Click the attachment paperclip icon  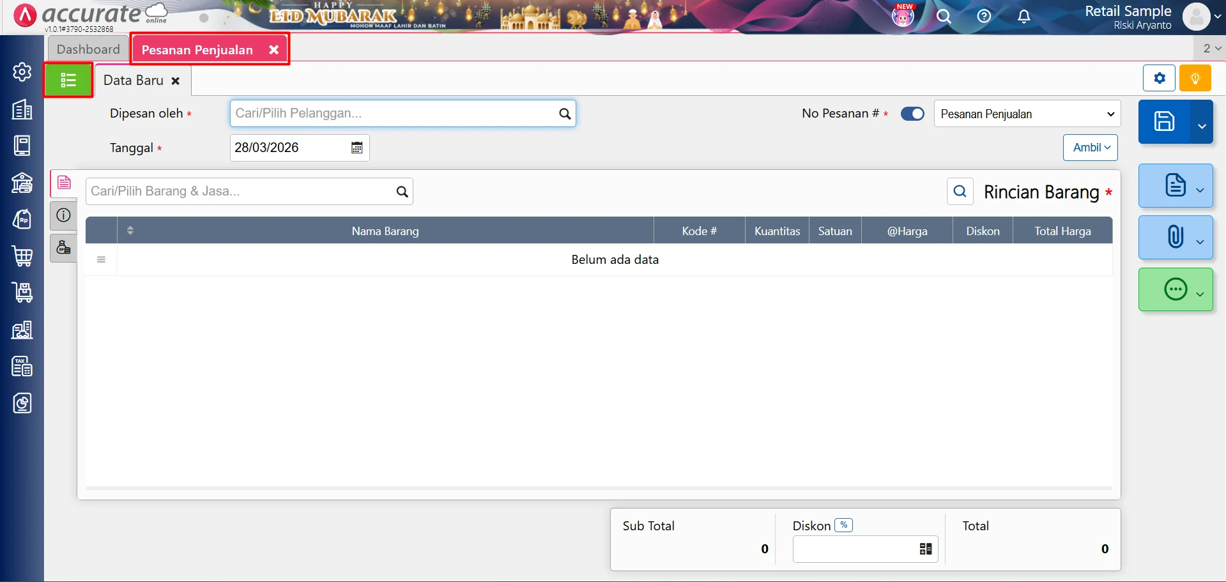tap(1176, 237)
